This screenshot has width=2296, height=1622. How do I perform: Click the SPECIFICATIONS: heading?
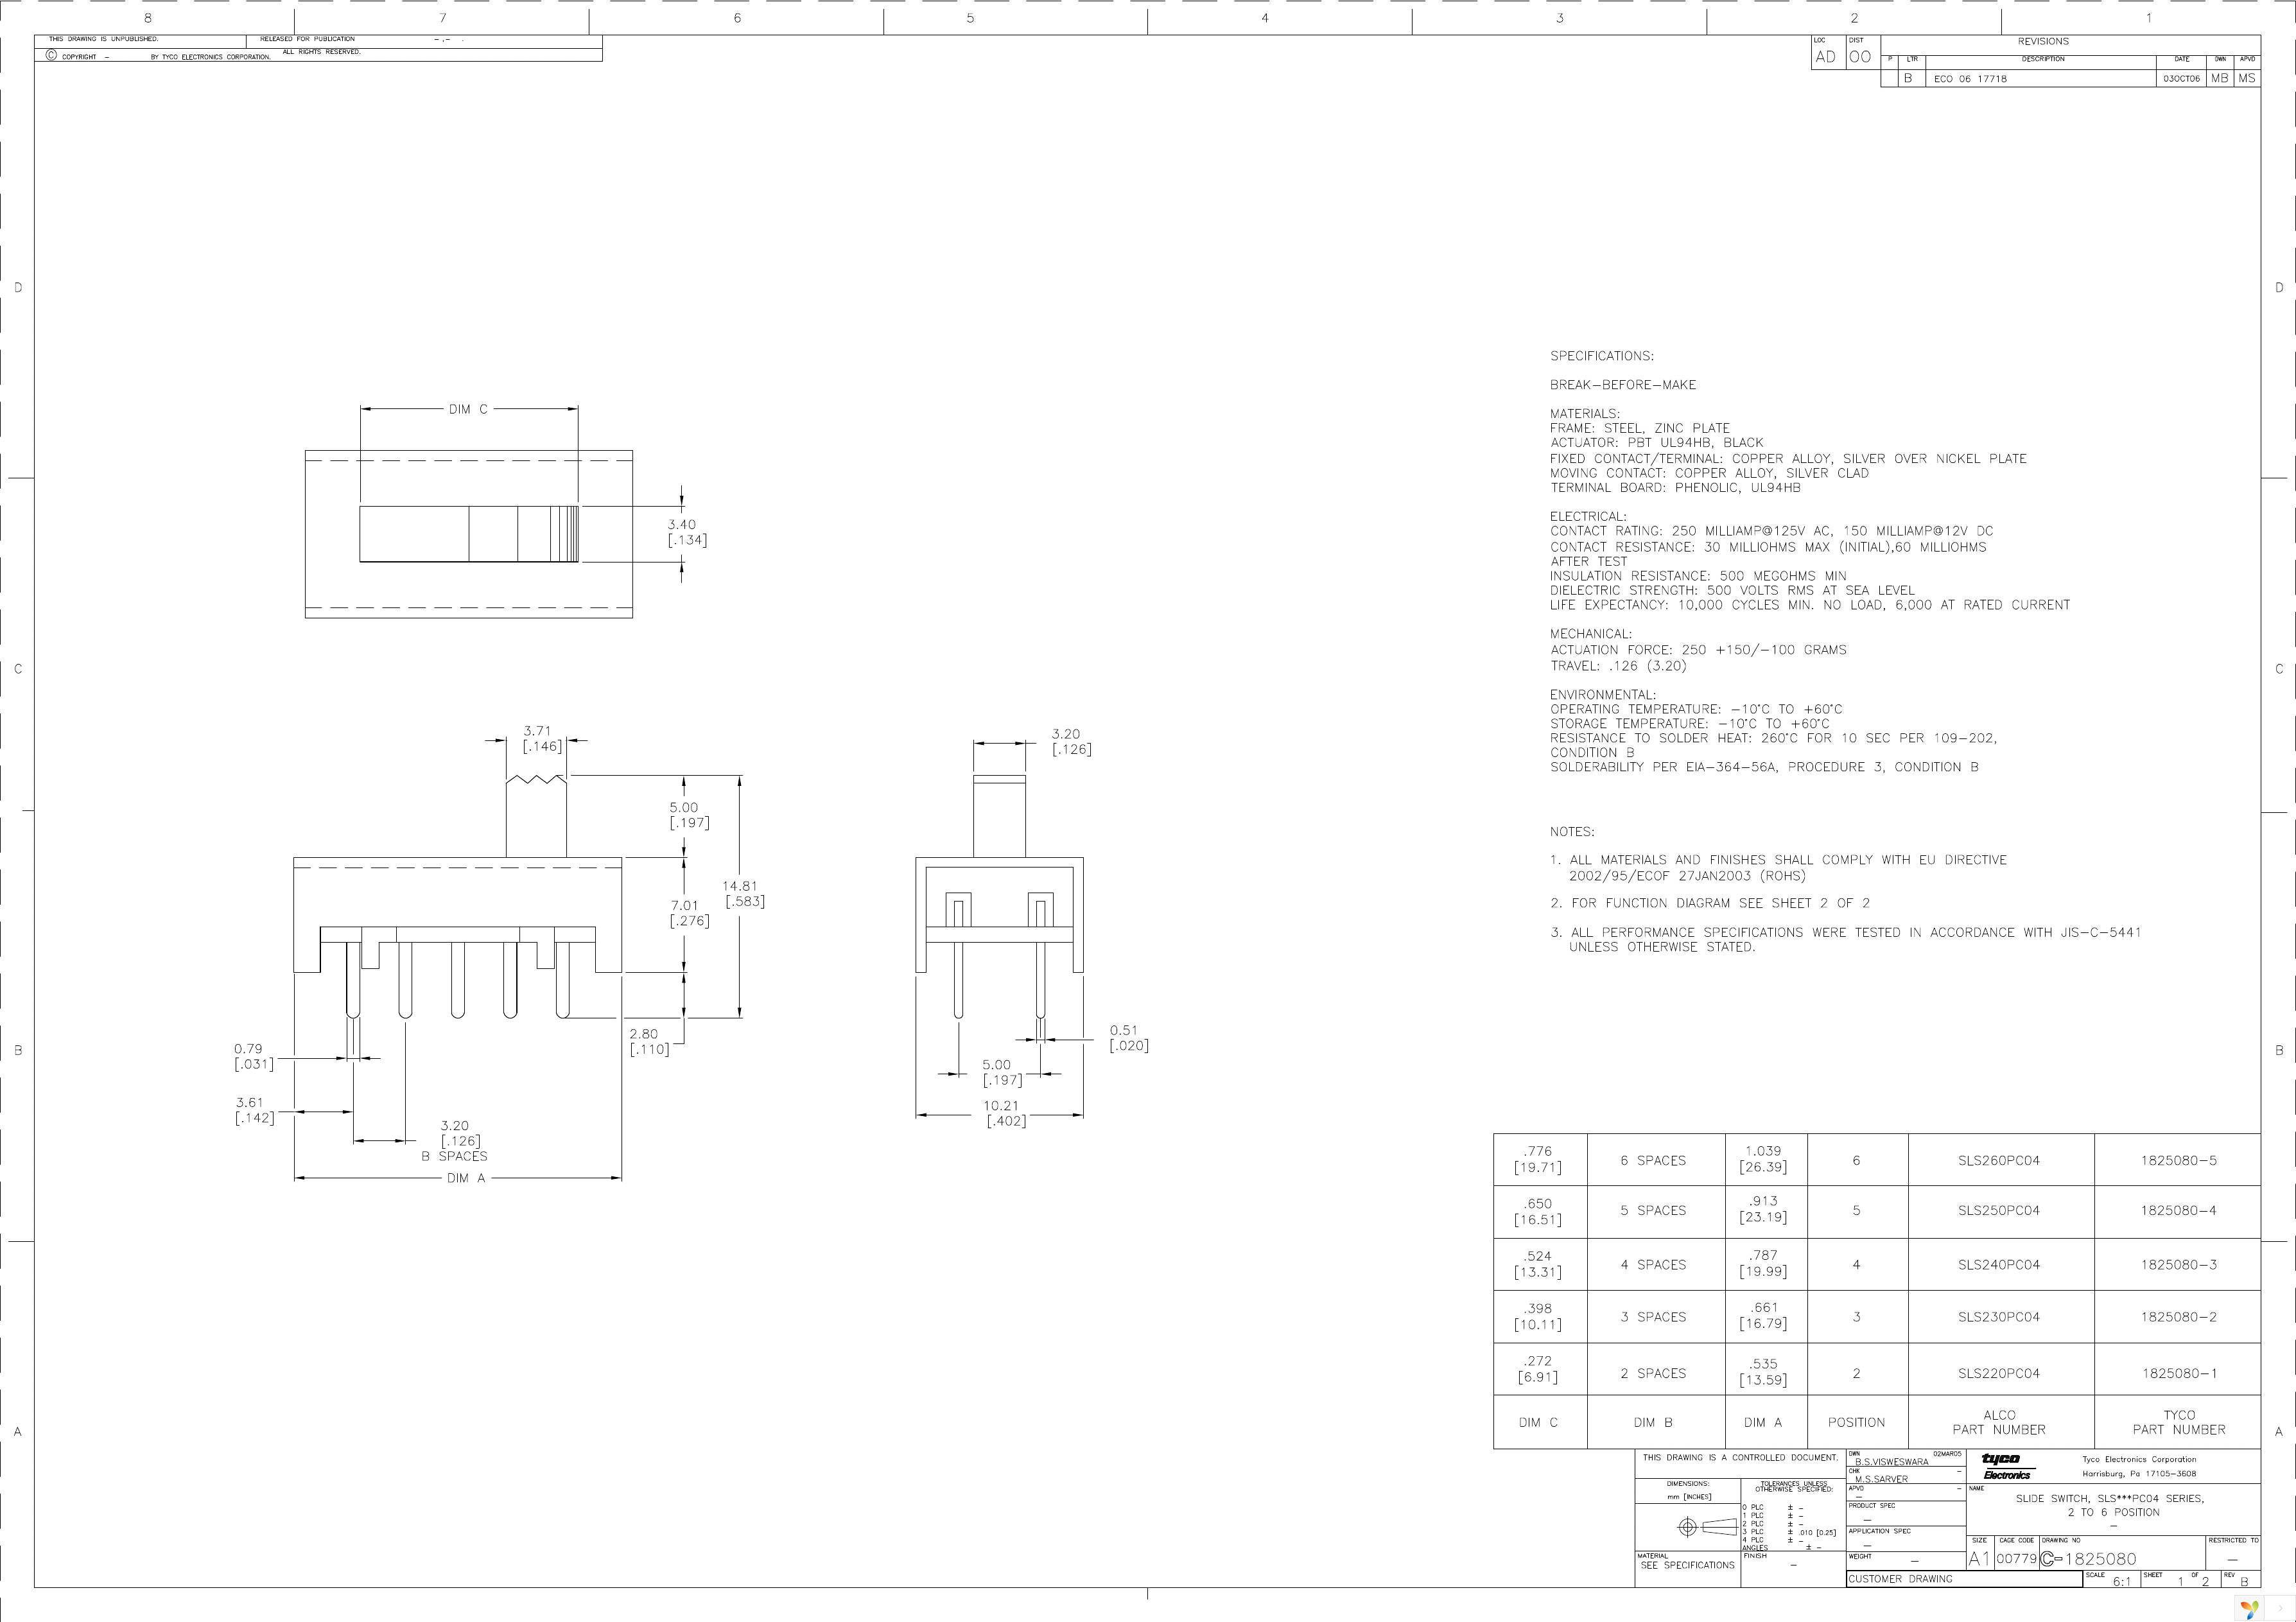(1602, 356)
